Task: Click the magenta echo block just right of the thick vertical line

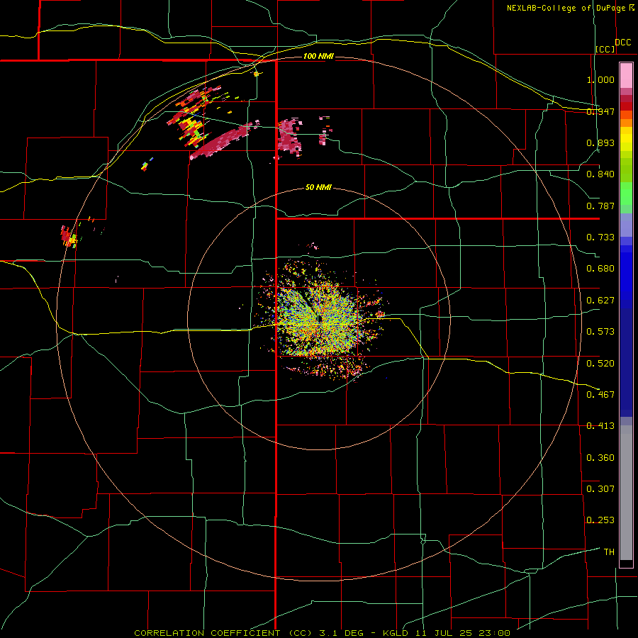Action: tap(289, 136)
